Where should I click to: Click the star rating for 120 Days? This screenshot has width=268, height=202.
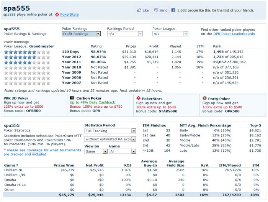(20, 52)
